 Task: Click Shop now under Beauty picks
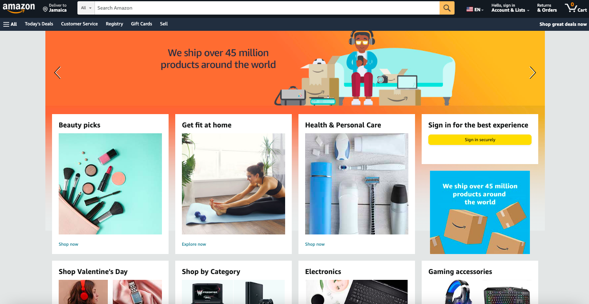68,244
